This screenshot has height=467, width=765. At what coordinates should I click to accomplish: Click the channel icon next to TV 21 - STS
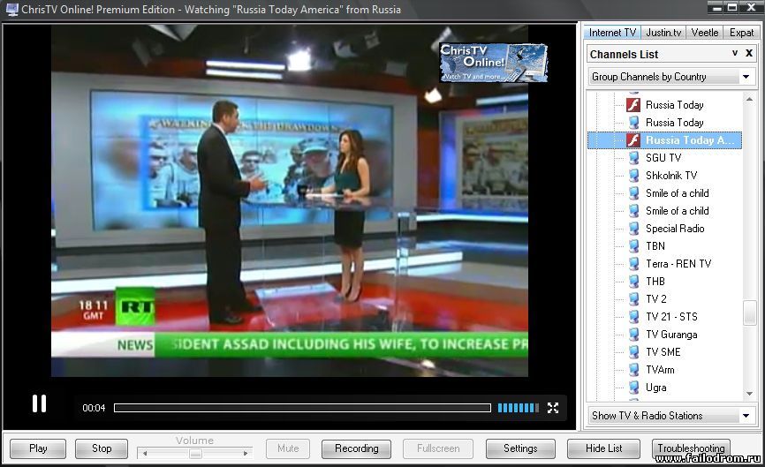(x=633, y=316)
